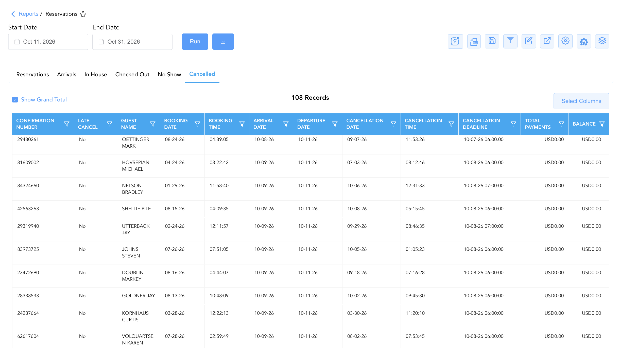Filter the Arrival Date column

pos(286,124)
